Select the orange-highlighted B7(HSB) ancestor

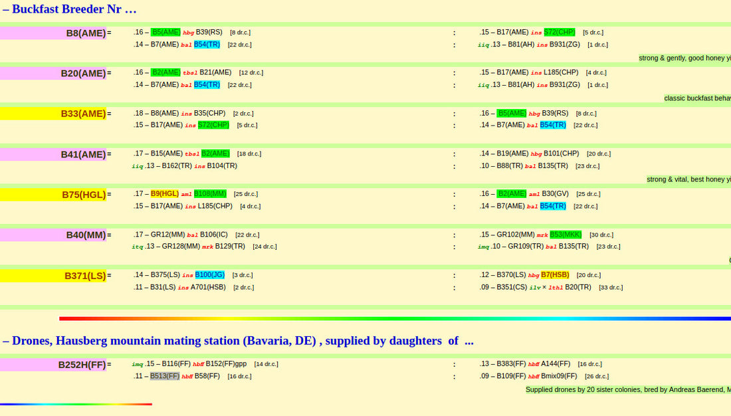coord(555,274)
